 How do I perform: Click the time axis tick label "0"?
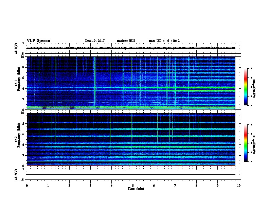(27, 186)
